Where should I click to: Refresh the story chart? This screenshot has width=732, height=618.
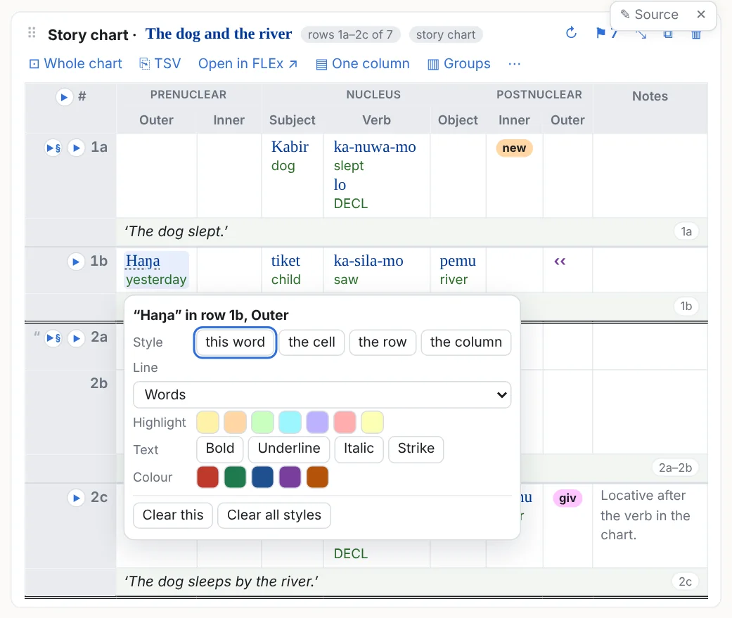(x=571, y=33)
